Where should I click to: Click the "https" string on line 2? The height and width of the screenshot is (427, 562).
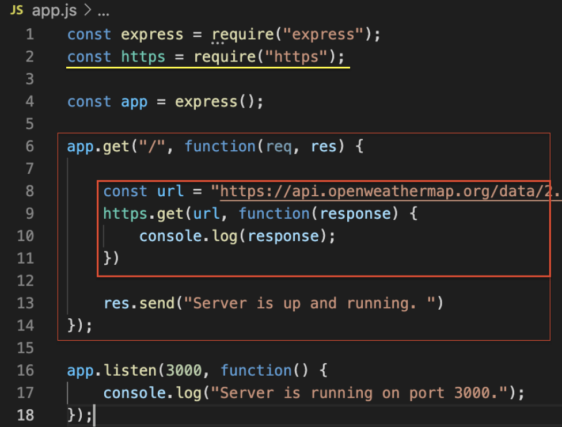click(296, 56)
